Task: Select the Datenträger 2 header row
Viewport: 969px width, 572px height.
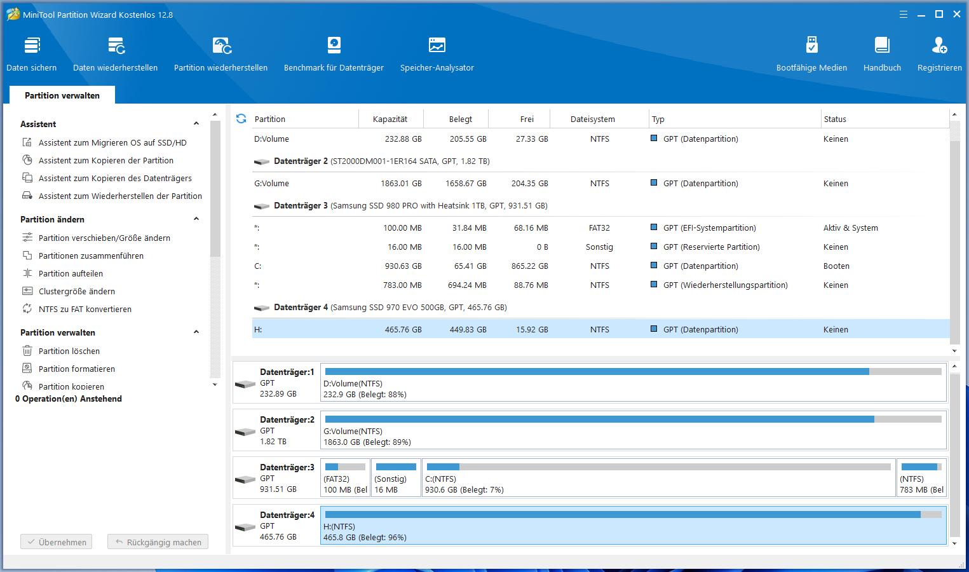Action: tap(601, 161)
